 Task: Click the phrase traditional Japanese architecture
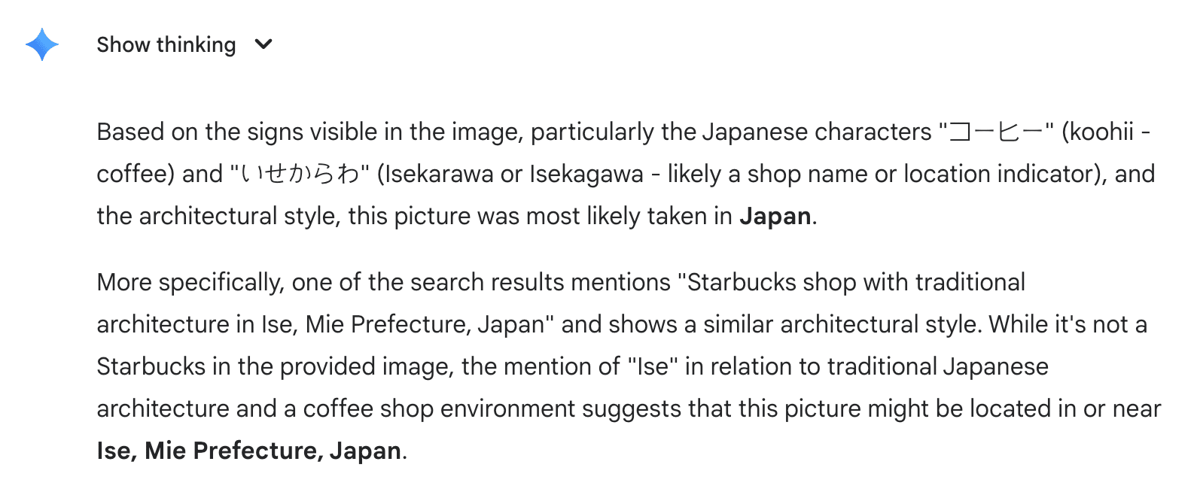coord(938,366)
